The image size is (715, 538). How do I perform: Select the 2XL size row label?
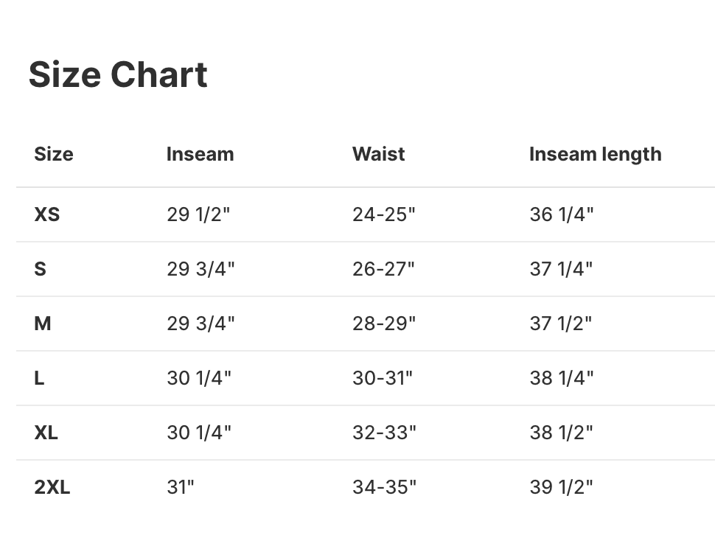[x=52, y=487]
